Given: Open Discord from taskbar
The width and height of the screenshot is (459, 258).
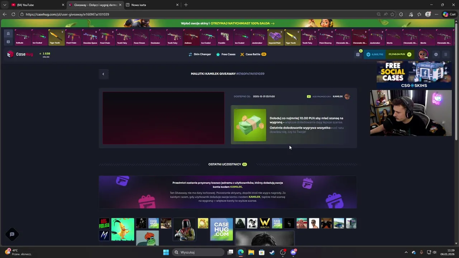Looking at the screenshot, I should pos(293,252).
